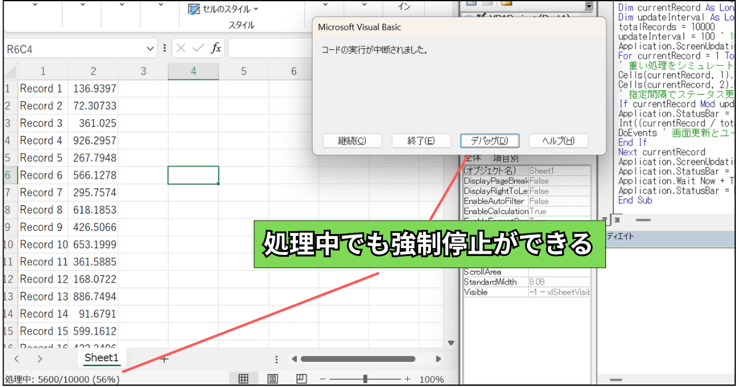This screenshot has height=387, width=739.
Task: Click the formula bar options dots handle
Action: click(x=164, y=48)
